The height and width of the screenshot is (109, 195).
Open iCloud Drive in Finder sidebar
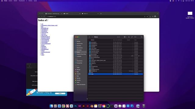click(x=80, y=61)
